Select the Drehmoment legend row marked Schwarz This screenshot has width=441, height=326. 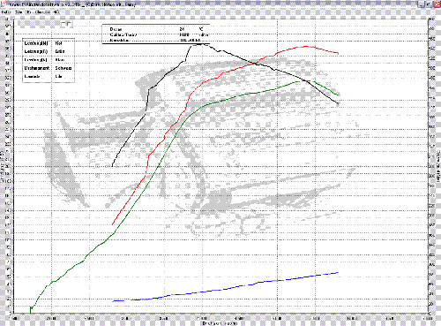pyautogui.click(x=49, y=68)
